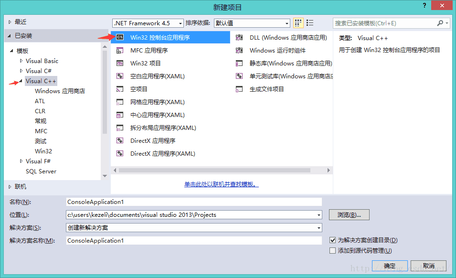Focus the 搜索已安装模板 search box
This screenshot has width=456, height=278.
click(384, 23)
